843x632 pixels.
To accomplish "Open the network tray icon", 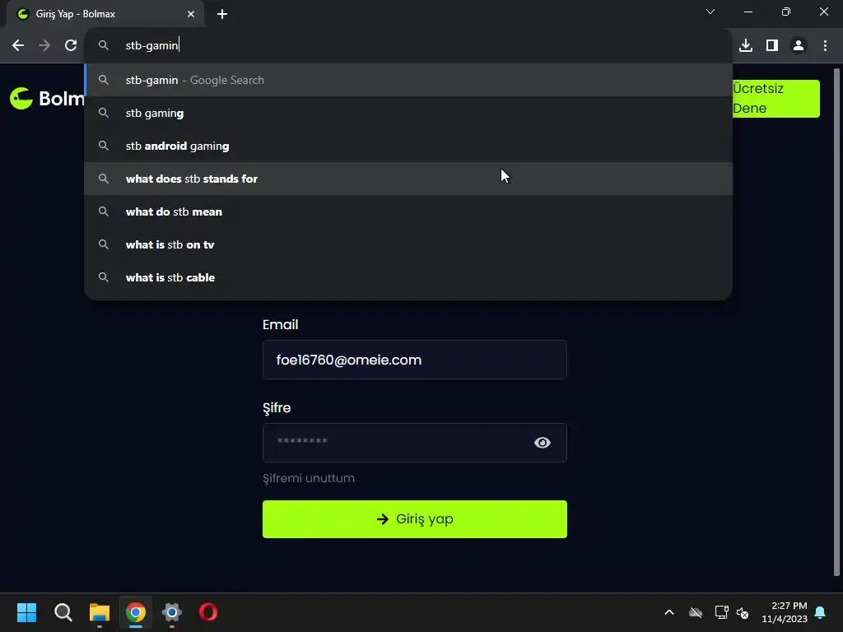I will (721, 612).
